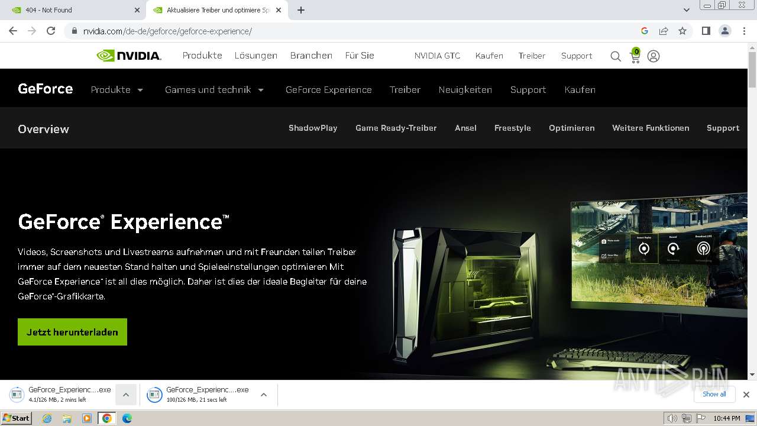Click the taskbar clock 10:44 PM
This screenshot has height=426, width=757.
[x=727, y=418]
